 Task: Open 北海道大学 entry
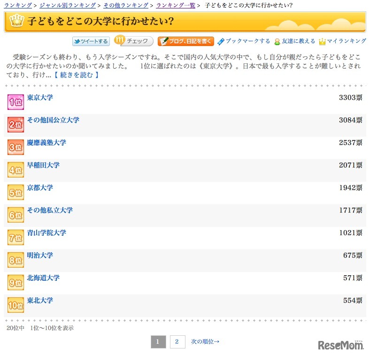43,278
